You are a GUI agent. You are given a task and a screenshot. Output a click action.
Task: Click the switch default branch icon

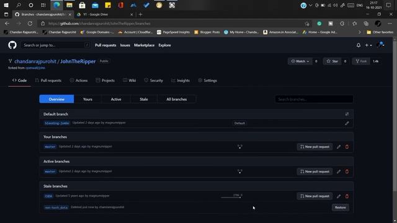point(347,114)
